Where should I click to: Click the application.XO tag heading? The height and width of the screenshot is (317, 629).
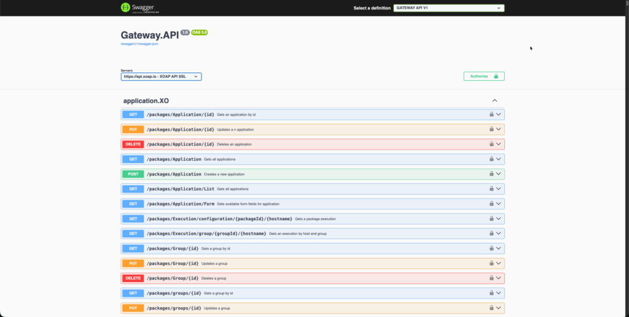point(146,101)
